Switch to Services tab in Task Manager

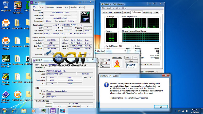(x=126, y=12)
